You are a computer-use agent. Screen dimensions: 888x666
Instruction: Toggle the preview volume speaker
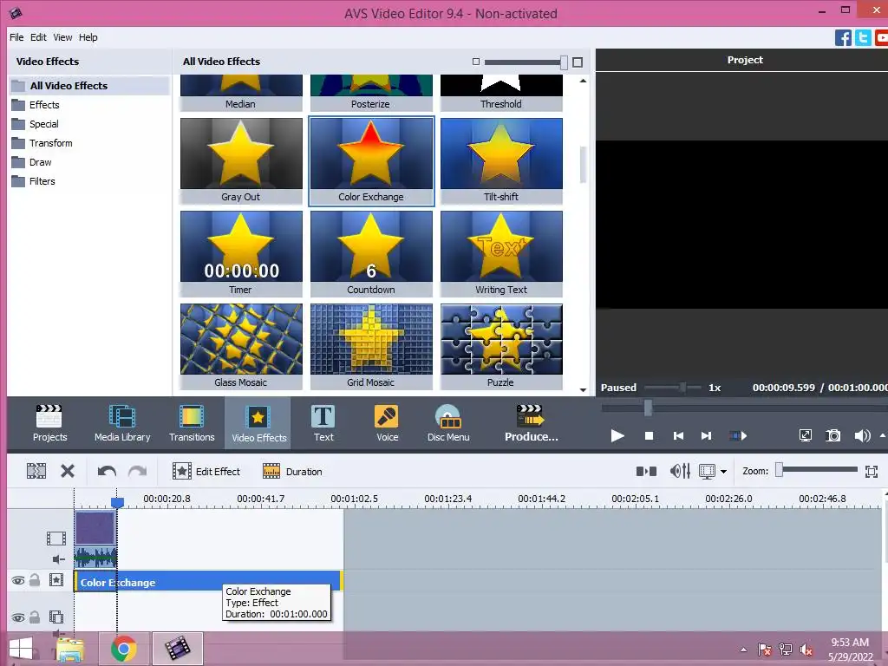point(862,435)
